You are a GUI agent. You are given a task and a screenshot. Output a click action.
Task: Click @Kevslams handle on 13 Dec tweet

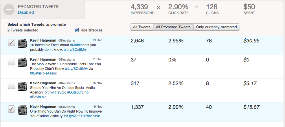coord(66,40)
